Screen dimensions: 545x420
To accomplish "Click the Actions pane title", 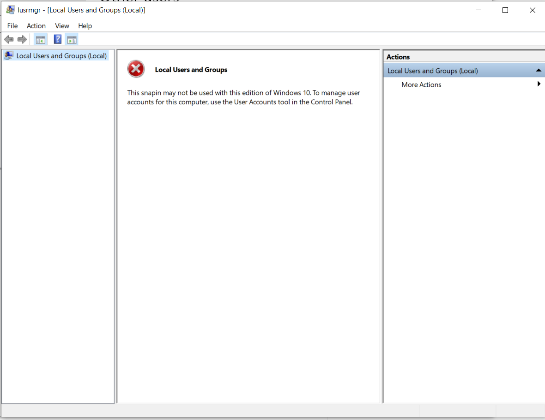I will click(x=398, y=57).
